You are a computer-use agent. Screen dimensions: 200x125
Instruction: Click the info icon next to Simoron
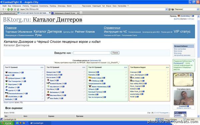pos(98,72)
